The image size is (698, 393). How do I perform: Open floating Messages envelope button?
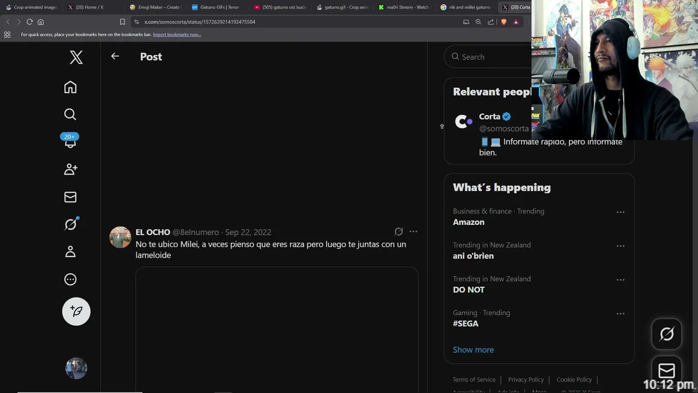coord(666,371)
